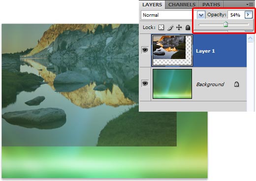Hide the Background layer eye icon
This screenshot has width=256, height=181.
(145, 84)
